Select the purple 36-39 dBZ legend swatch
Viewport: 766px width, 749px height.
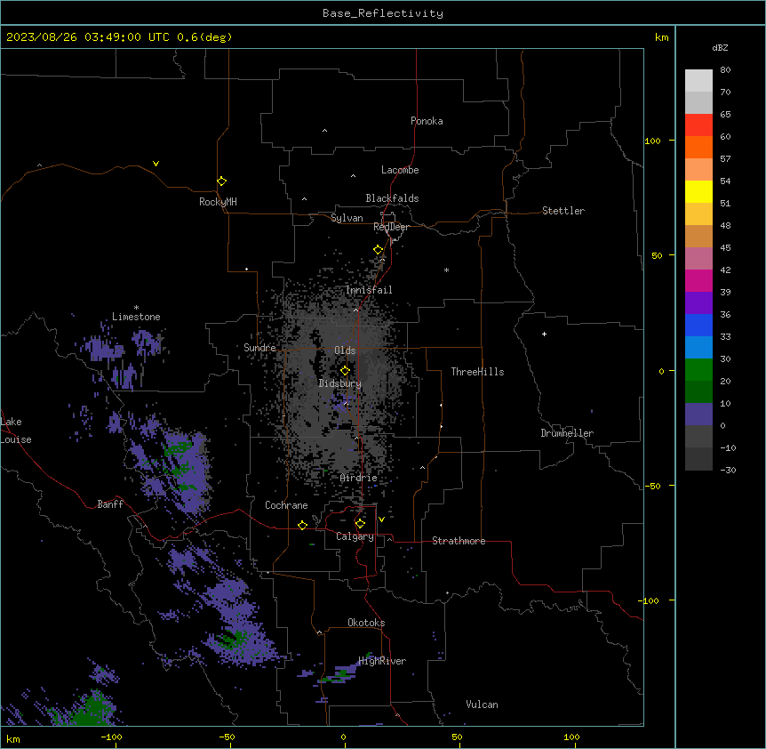point(698,303)
